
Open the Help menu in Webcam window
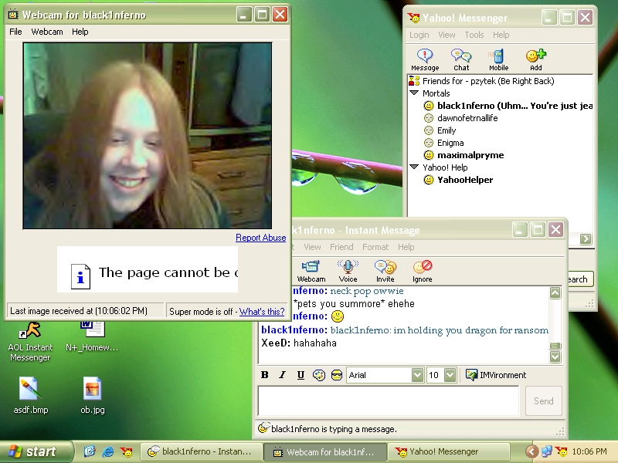pyautogui.click(x=80, y=32)
